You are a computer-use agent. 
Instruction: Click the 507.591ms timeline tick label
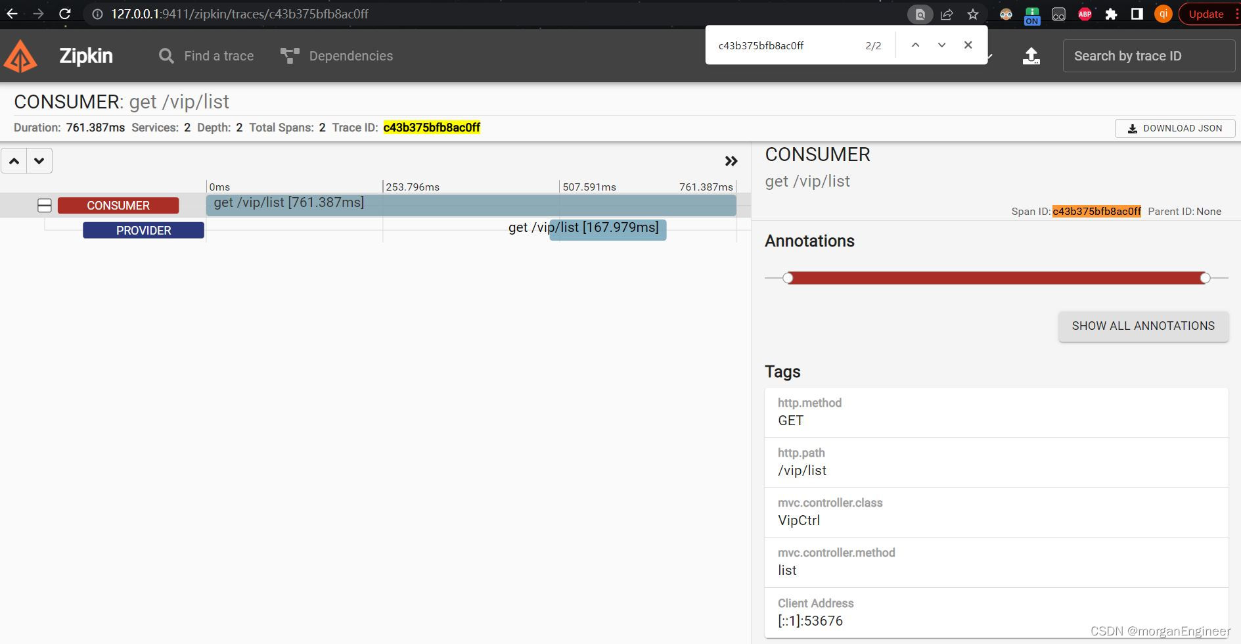tap(589, 187)
